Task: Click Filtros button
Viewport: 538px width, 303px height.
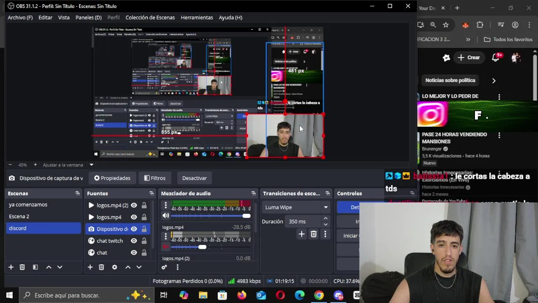Action: (155, 178)
